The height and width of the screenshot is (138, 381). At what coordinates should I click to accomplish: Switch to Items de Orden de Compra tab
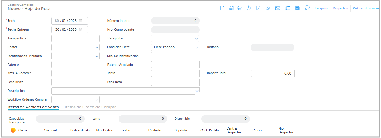(91, 107)
